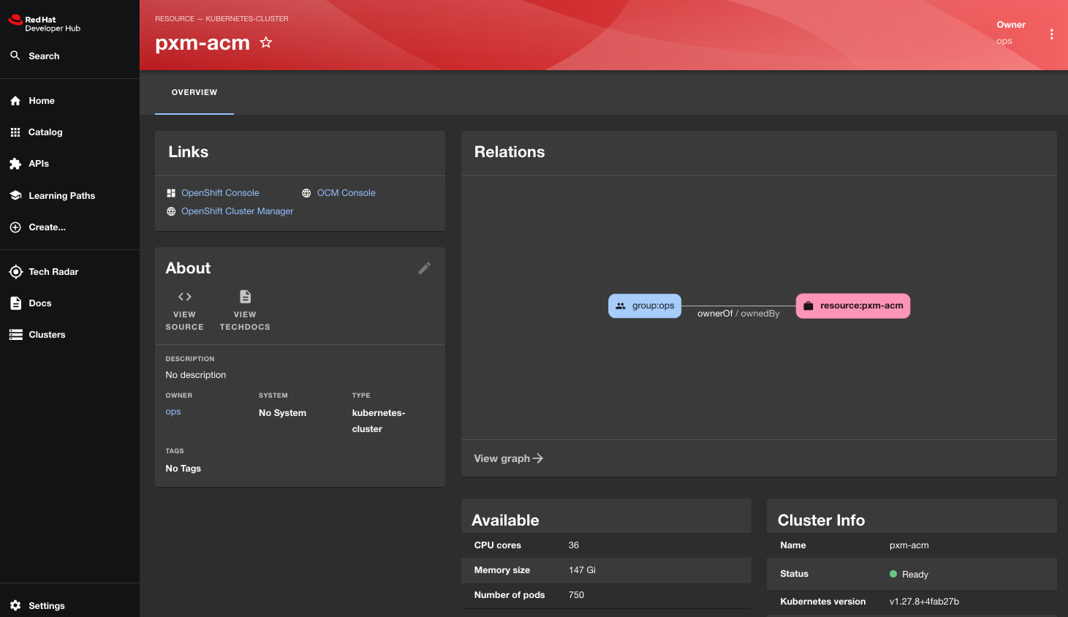This screenshot has height=617, width=1068.
Task: Click the No System value
Action: (282, 413)
